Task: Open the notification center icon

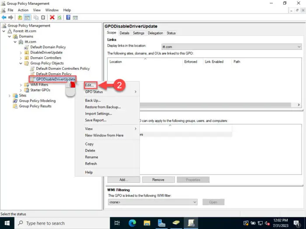Action: click(x=297, y=223)
